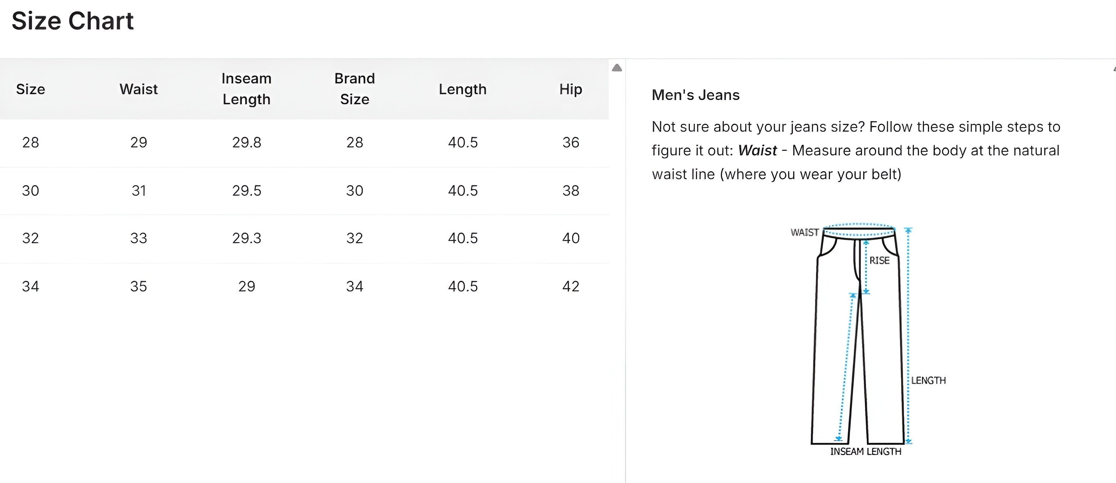Click the Inseam Length column header
Viewport: 1116px width, 483px height.
[246, 89]
